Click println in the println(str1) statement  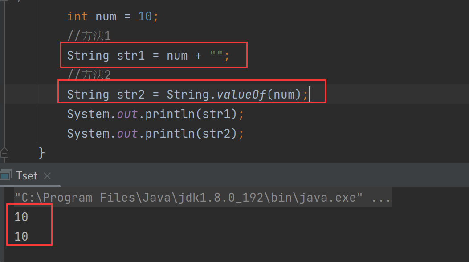(x=170, y=114)
